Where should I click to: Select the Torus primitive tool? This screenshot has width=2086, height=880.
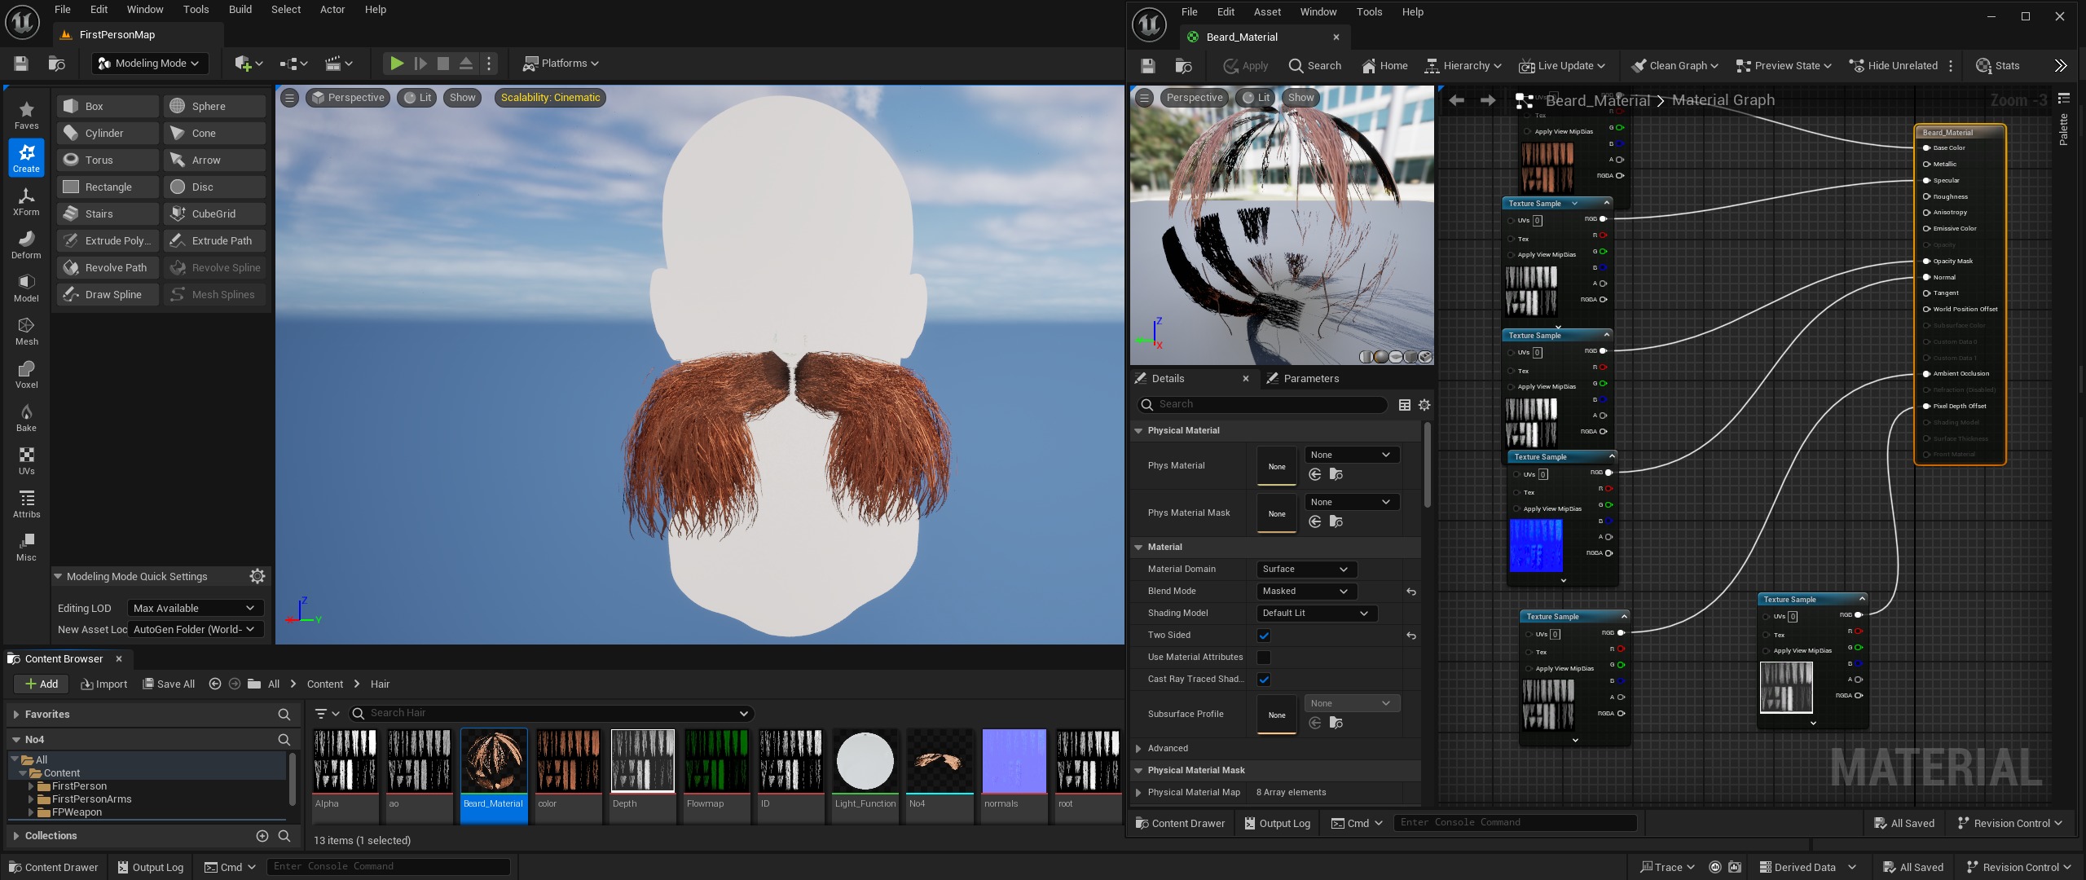[108, 160]
